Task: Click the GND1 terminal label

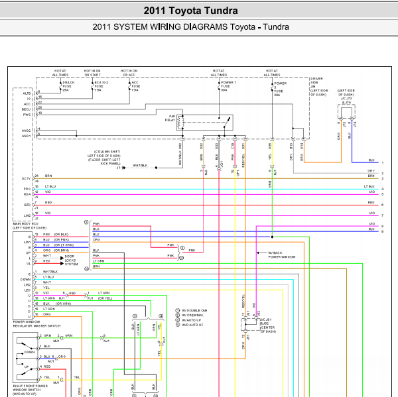Action: [26, 137]
